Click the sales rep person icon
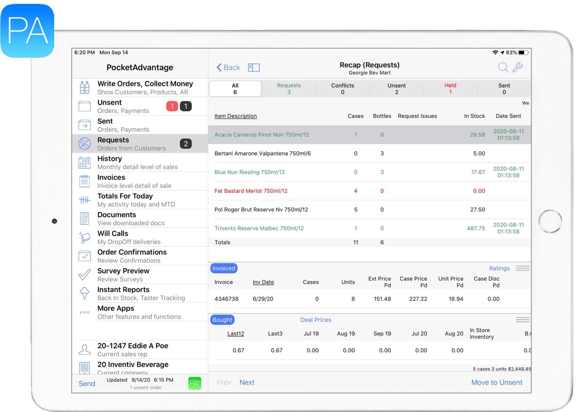The image size is (579, 412). [x=84, y=349]
